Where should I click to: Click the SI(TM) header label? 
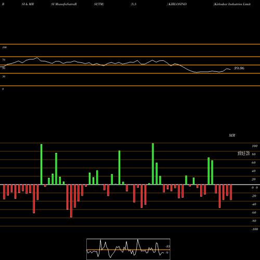point(99,4)
